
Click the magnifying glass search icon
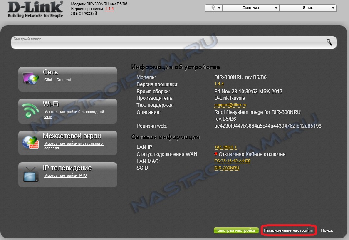pyautogui.click(x=329, y=42)
